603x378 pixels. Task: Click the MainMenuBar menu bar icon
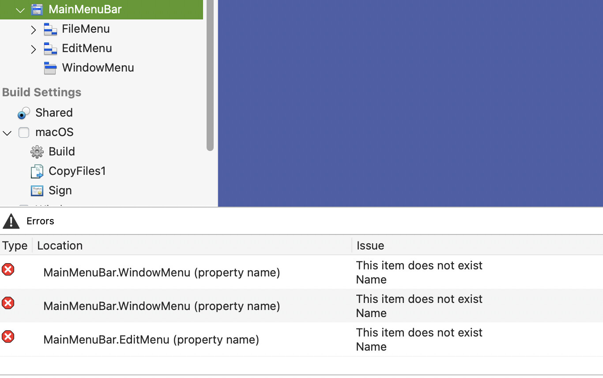pyautogui.click(x=37, y=9)
